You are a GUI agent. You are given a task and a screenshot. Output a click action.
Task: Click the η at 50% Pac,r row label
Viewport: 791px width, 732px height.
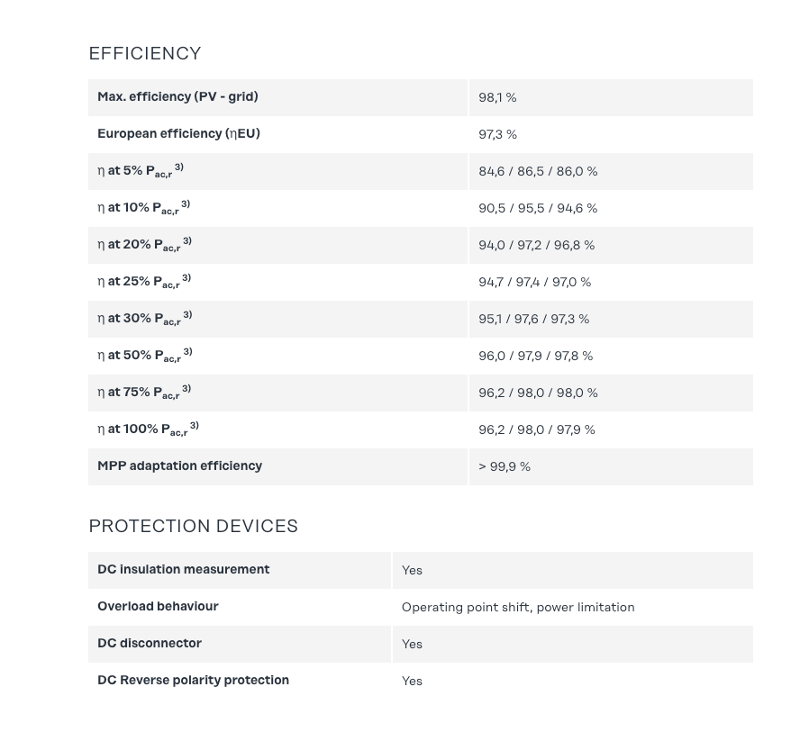pyautogui.click(x=144, y=356)
